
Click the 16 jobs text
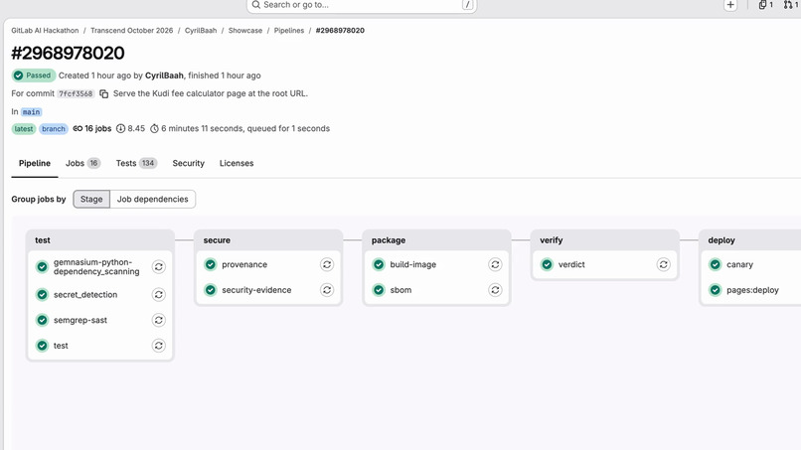point(97,129)
